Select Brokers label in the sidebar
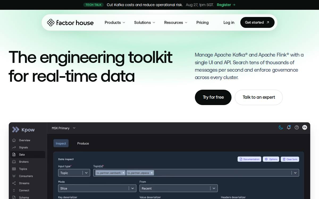319x199 pixels. point(24,162)
